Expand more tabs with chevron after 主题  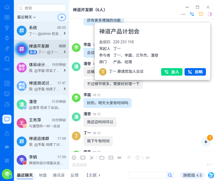(99, 175)
